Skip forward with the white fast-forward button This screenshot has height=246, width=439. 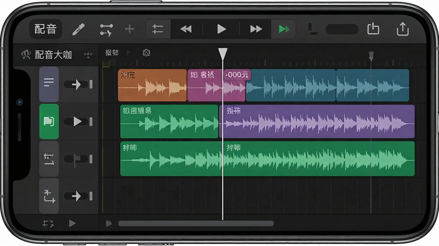click(x=256, y=29)
